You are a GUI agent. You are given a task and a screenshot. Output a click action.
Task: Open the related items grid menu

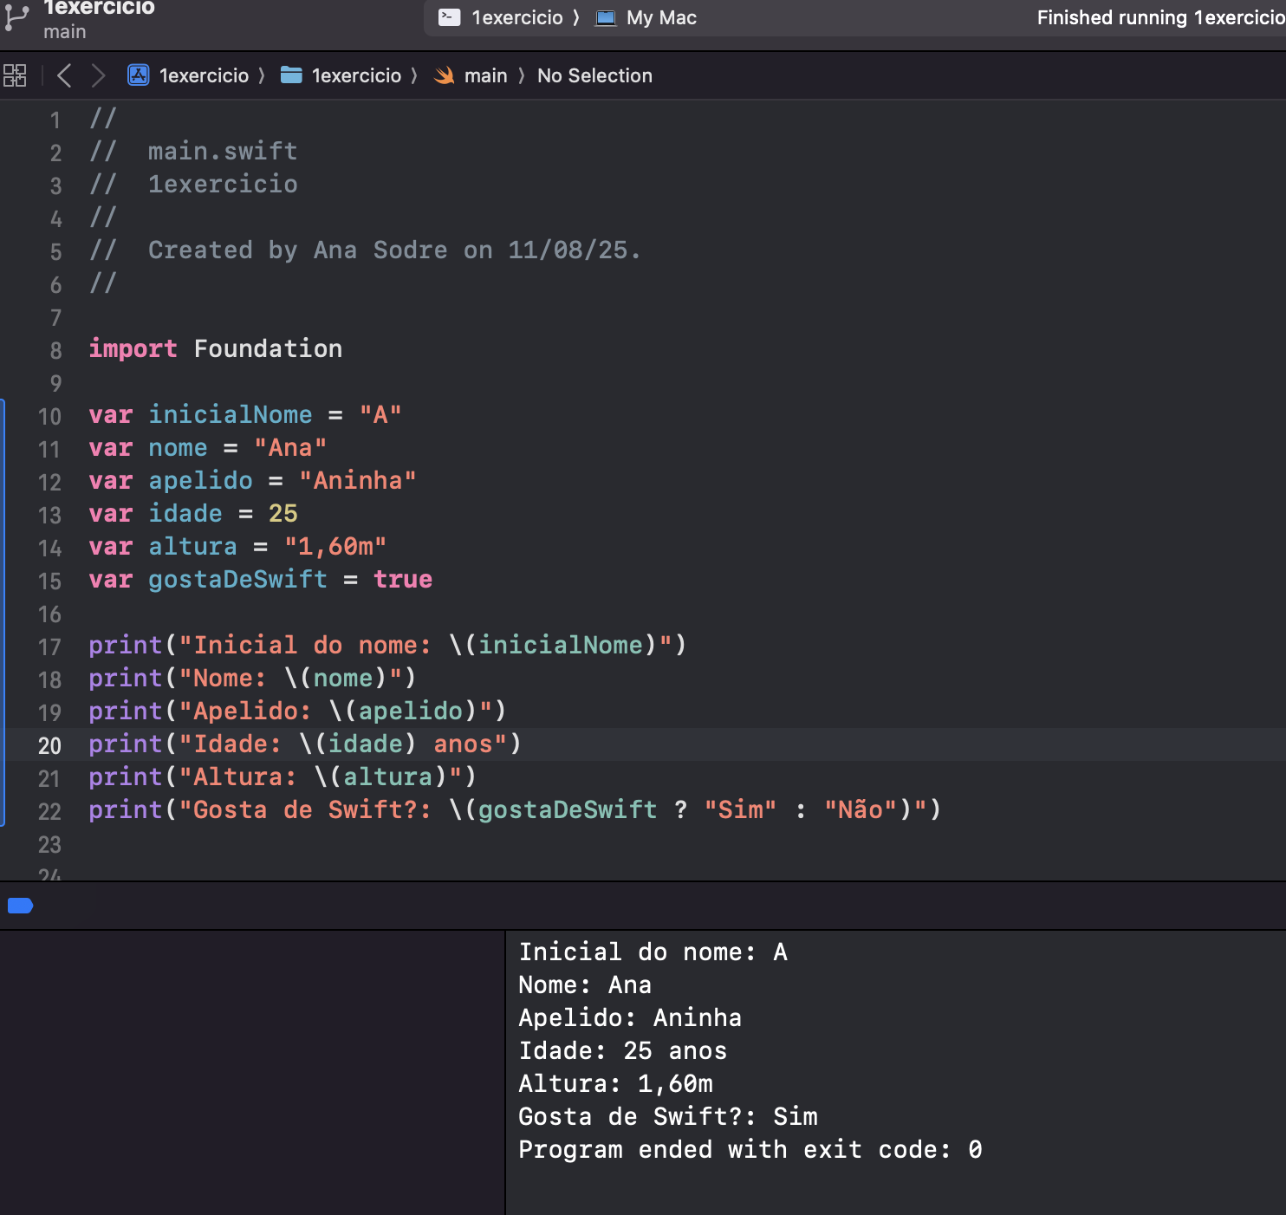[15, 75]
